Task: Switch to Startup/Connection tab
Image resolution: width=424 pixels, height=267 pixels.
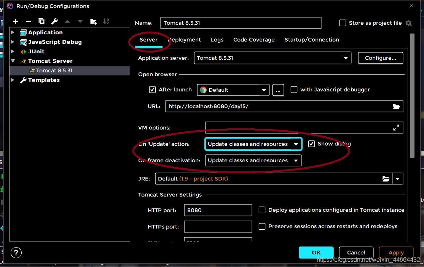Action: (x=312, y=40)
